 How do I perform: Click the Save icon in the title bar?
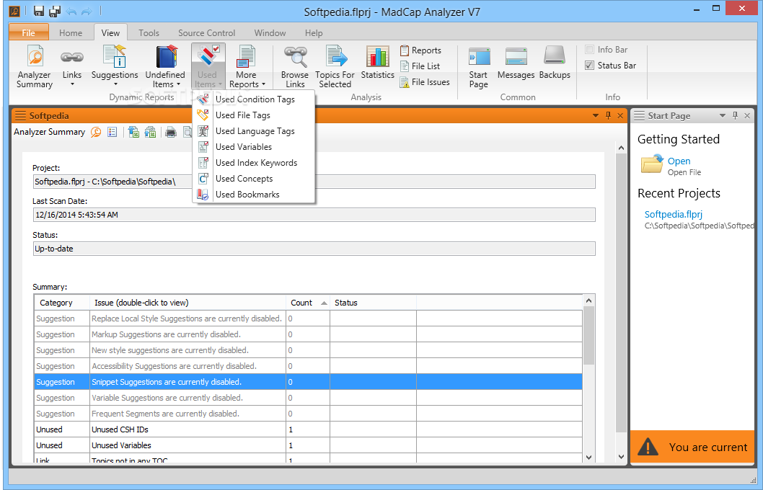tap(38, 12)
